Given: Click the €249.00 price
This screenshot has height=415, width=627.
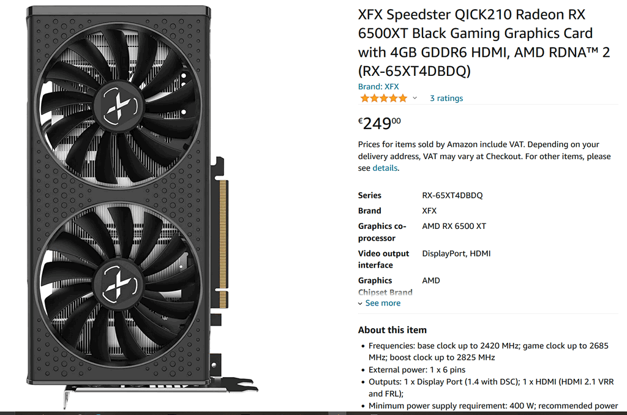Looking at the screenshot, I should 379,123.
